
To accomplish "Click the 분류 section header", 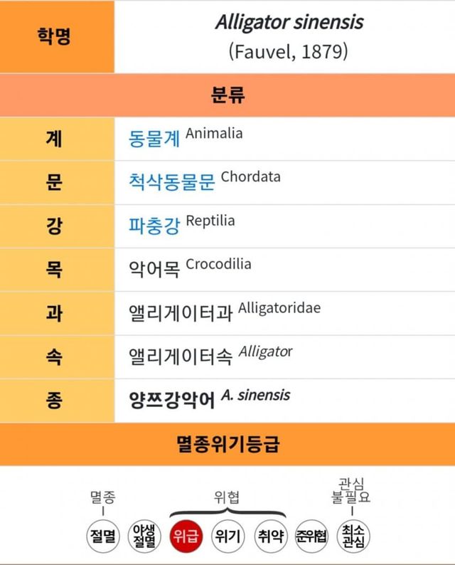I will point(227,96).
